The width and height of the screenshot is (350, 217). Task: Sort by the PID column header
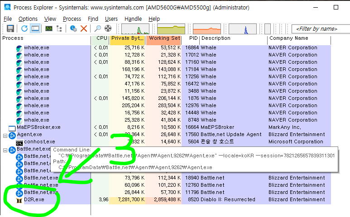pyautogui.click(x=191, y=38)
